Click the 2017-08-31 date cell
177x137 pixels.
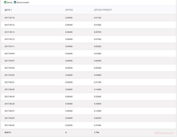pyautogui.click(x=10, y=82)
